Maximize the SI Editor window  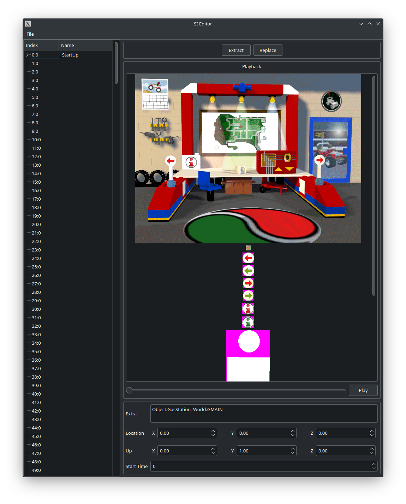click(370, 24)
